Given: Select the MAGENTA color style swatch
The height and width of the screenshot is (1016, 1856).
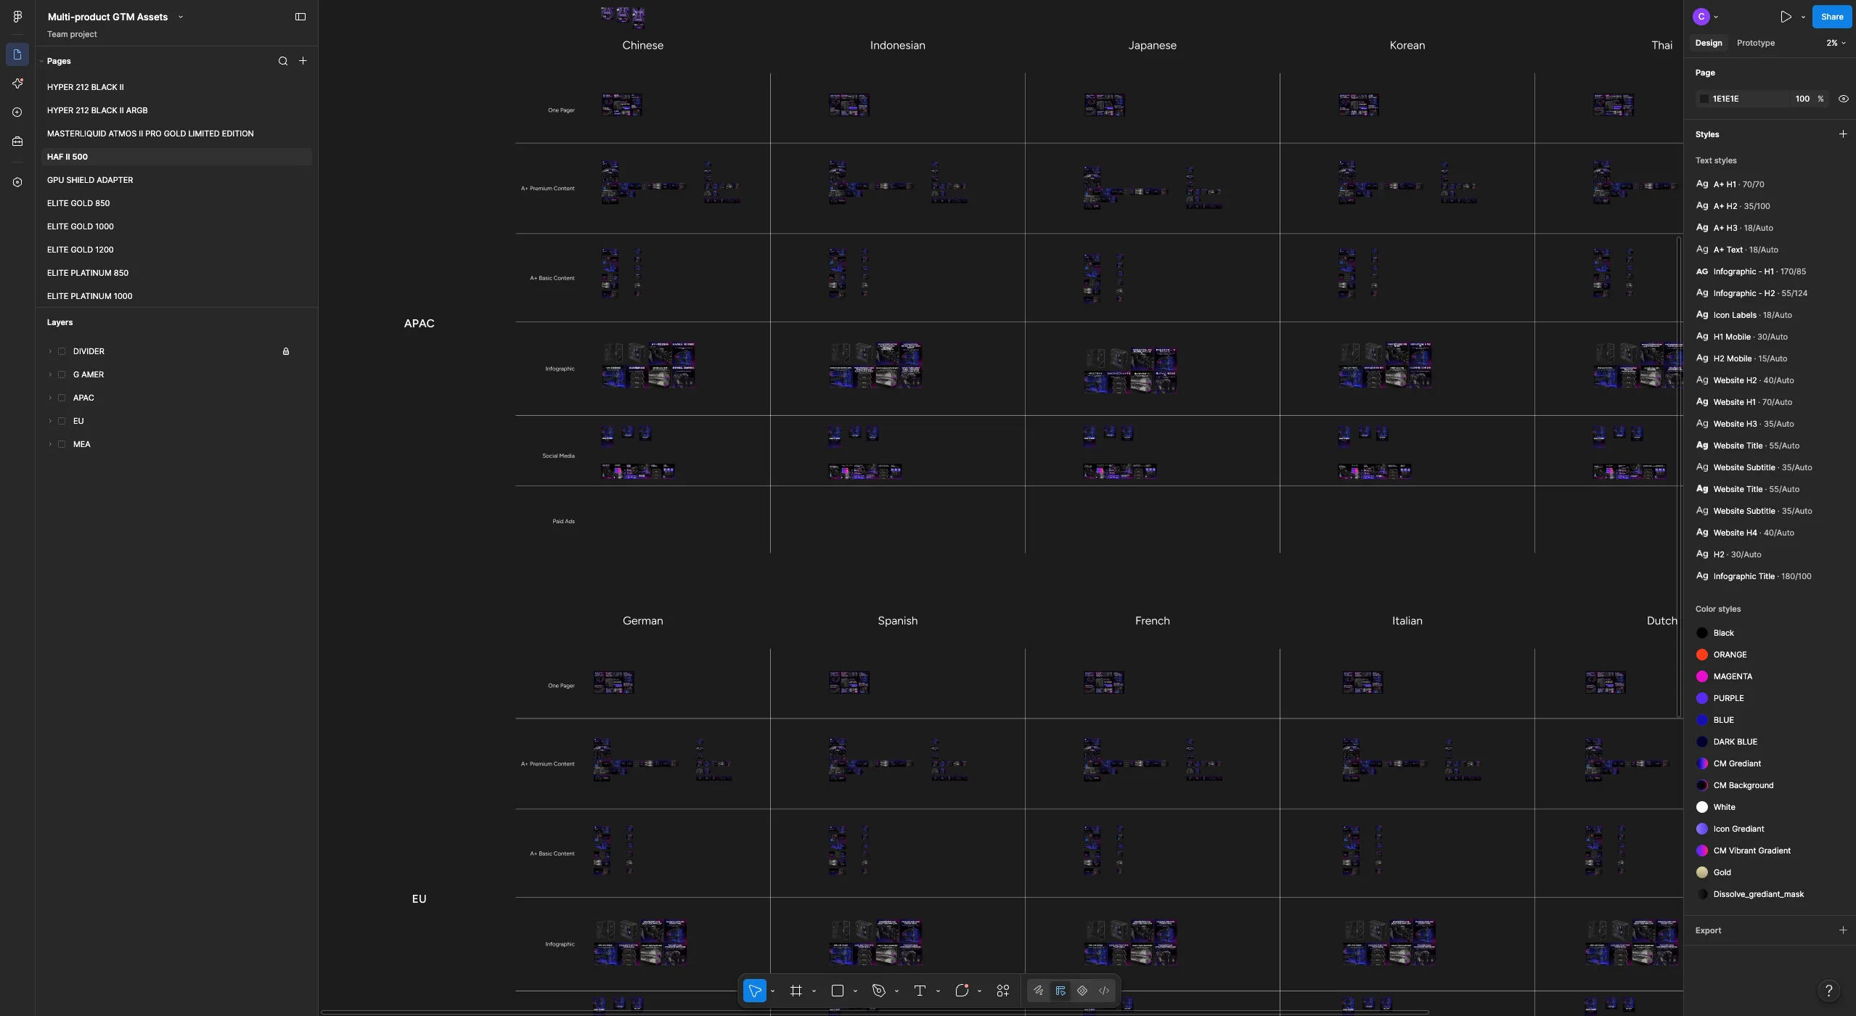Looking at the screenshot, I should tap(1702, 676).
